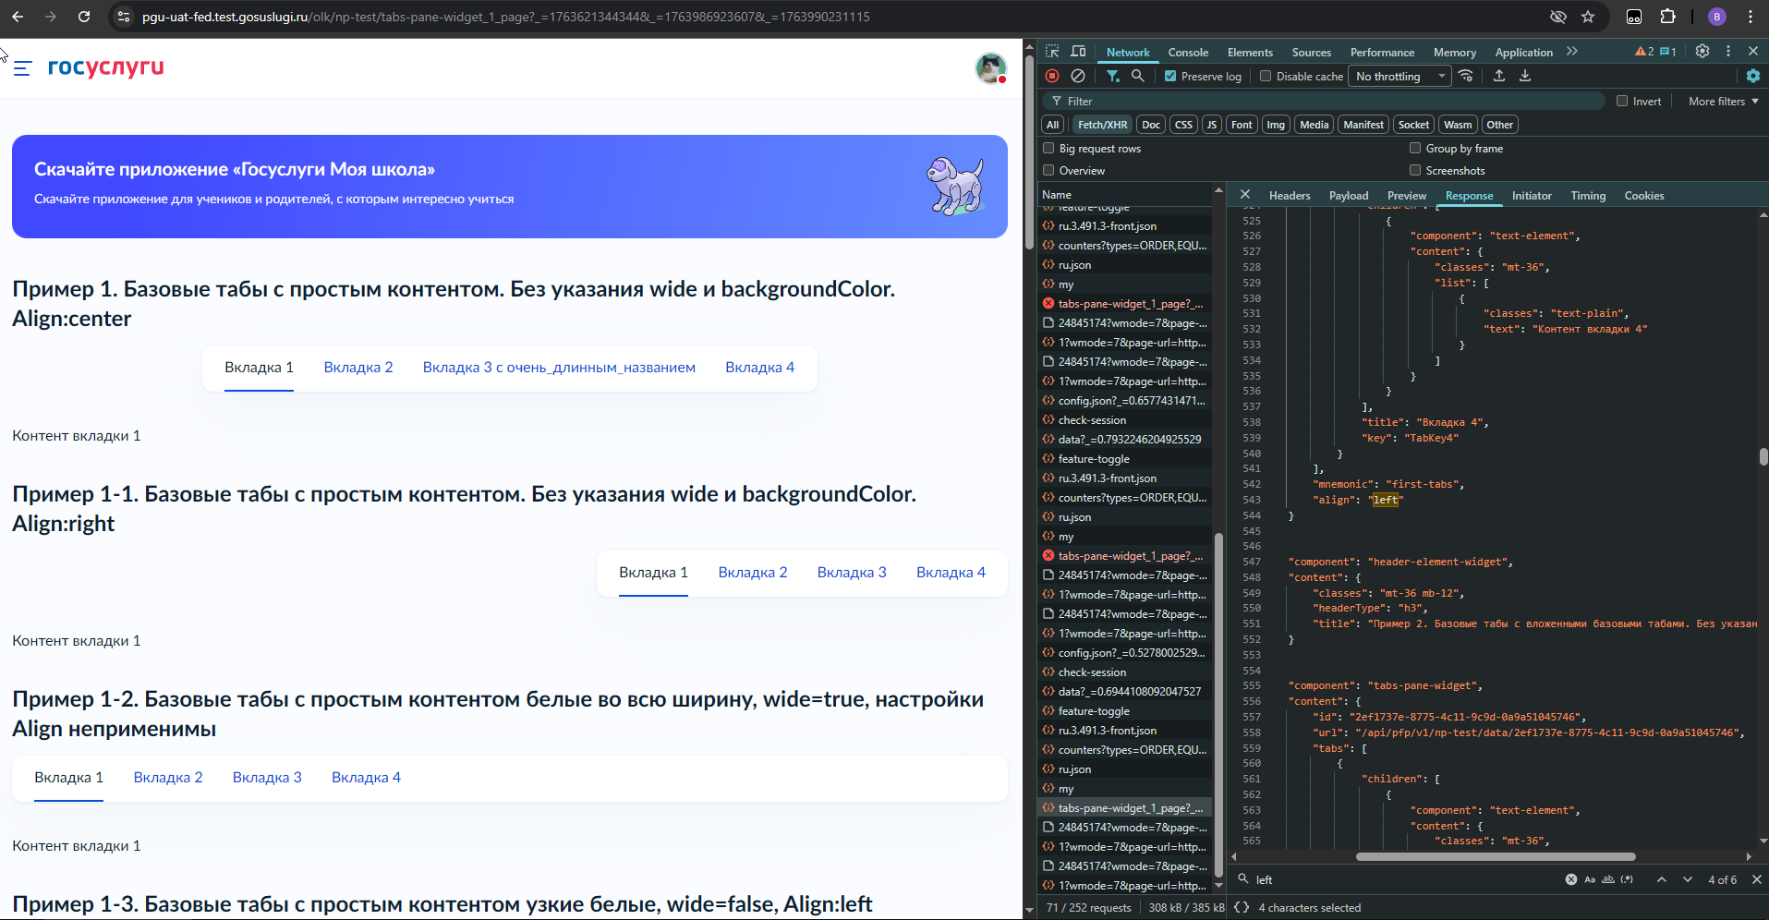Show more DevTools tabs chevron
The width and height of the screenshot is (1769, 920).
pos(1572,52)
